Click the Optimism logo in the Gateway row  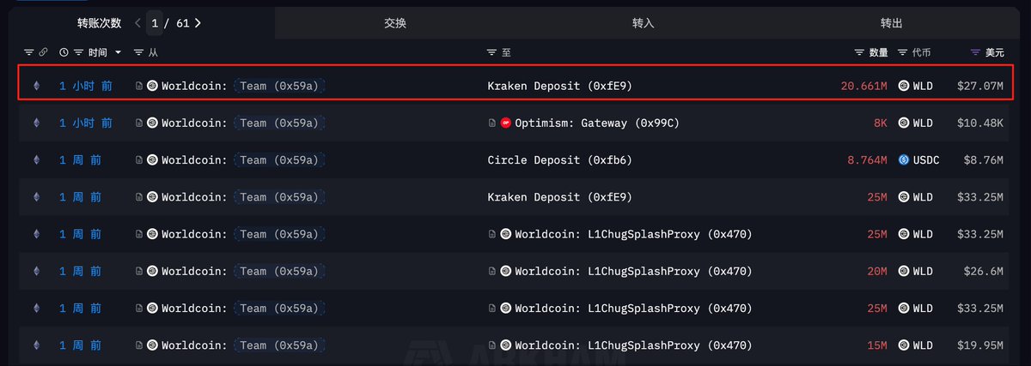tap(506, 123)
